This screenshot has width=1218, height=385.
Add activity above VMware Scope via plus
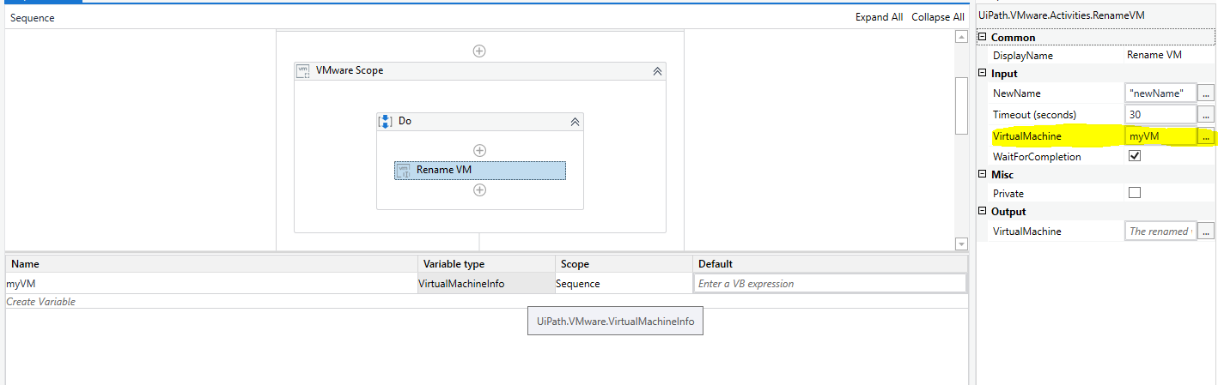480,51
